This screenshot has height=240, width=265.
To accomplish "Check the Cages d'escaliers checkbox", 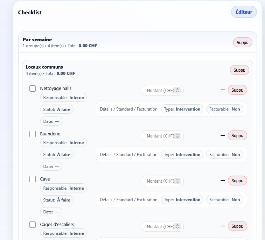I will click(33, 225).
